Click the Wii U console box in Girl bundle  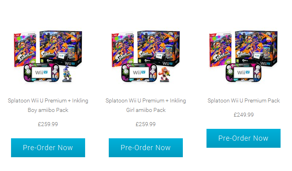point(158,48)
